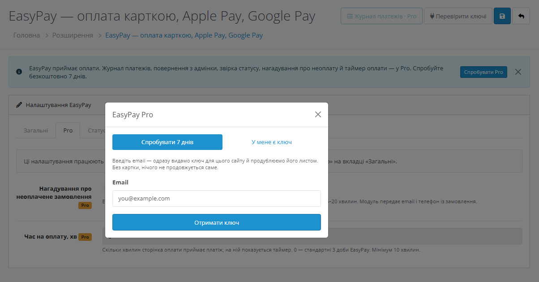Screen dimensions: 539x282
Task: Open the Загальні settings tab
Action: 36,130
